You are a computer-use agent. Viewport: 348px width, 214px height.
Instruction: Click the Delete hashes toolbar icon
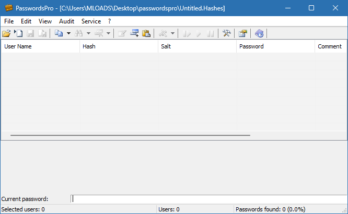(x=99, y=33)
